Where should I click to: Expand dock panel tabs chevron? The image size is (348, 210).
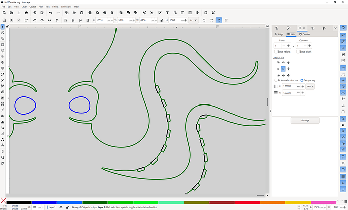[x=335, y=28]
